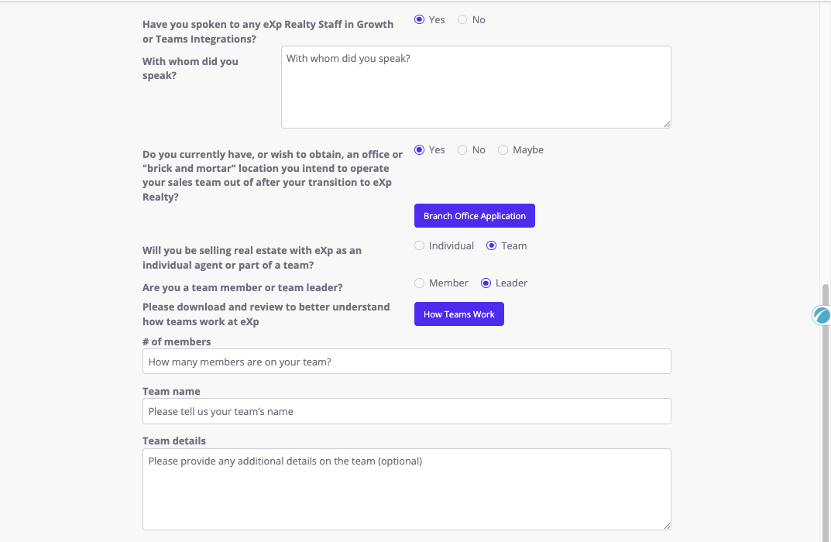This screenshot has height=542, width=831.
Task: Focus the Team details textarea
Action: (x=407, y=489)
